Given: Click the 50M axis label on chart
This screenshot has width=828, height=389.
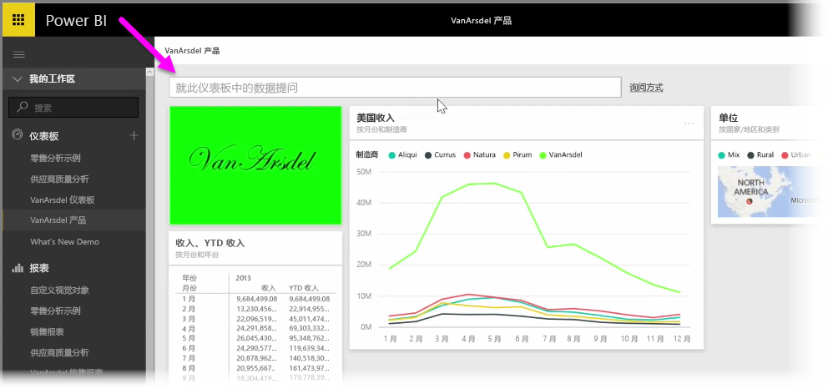Looking at the screenshot, I should point(365,171).
